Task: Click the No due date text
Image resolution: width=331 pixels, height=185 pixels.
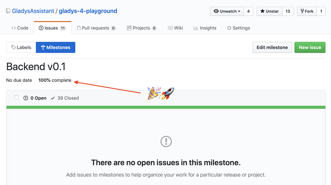Action: click(19, 80)
